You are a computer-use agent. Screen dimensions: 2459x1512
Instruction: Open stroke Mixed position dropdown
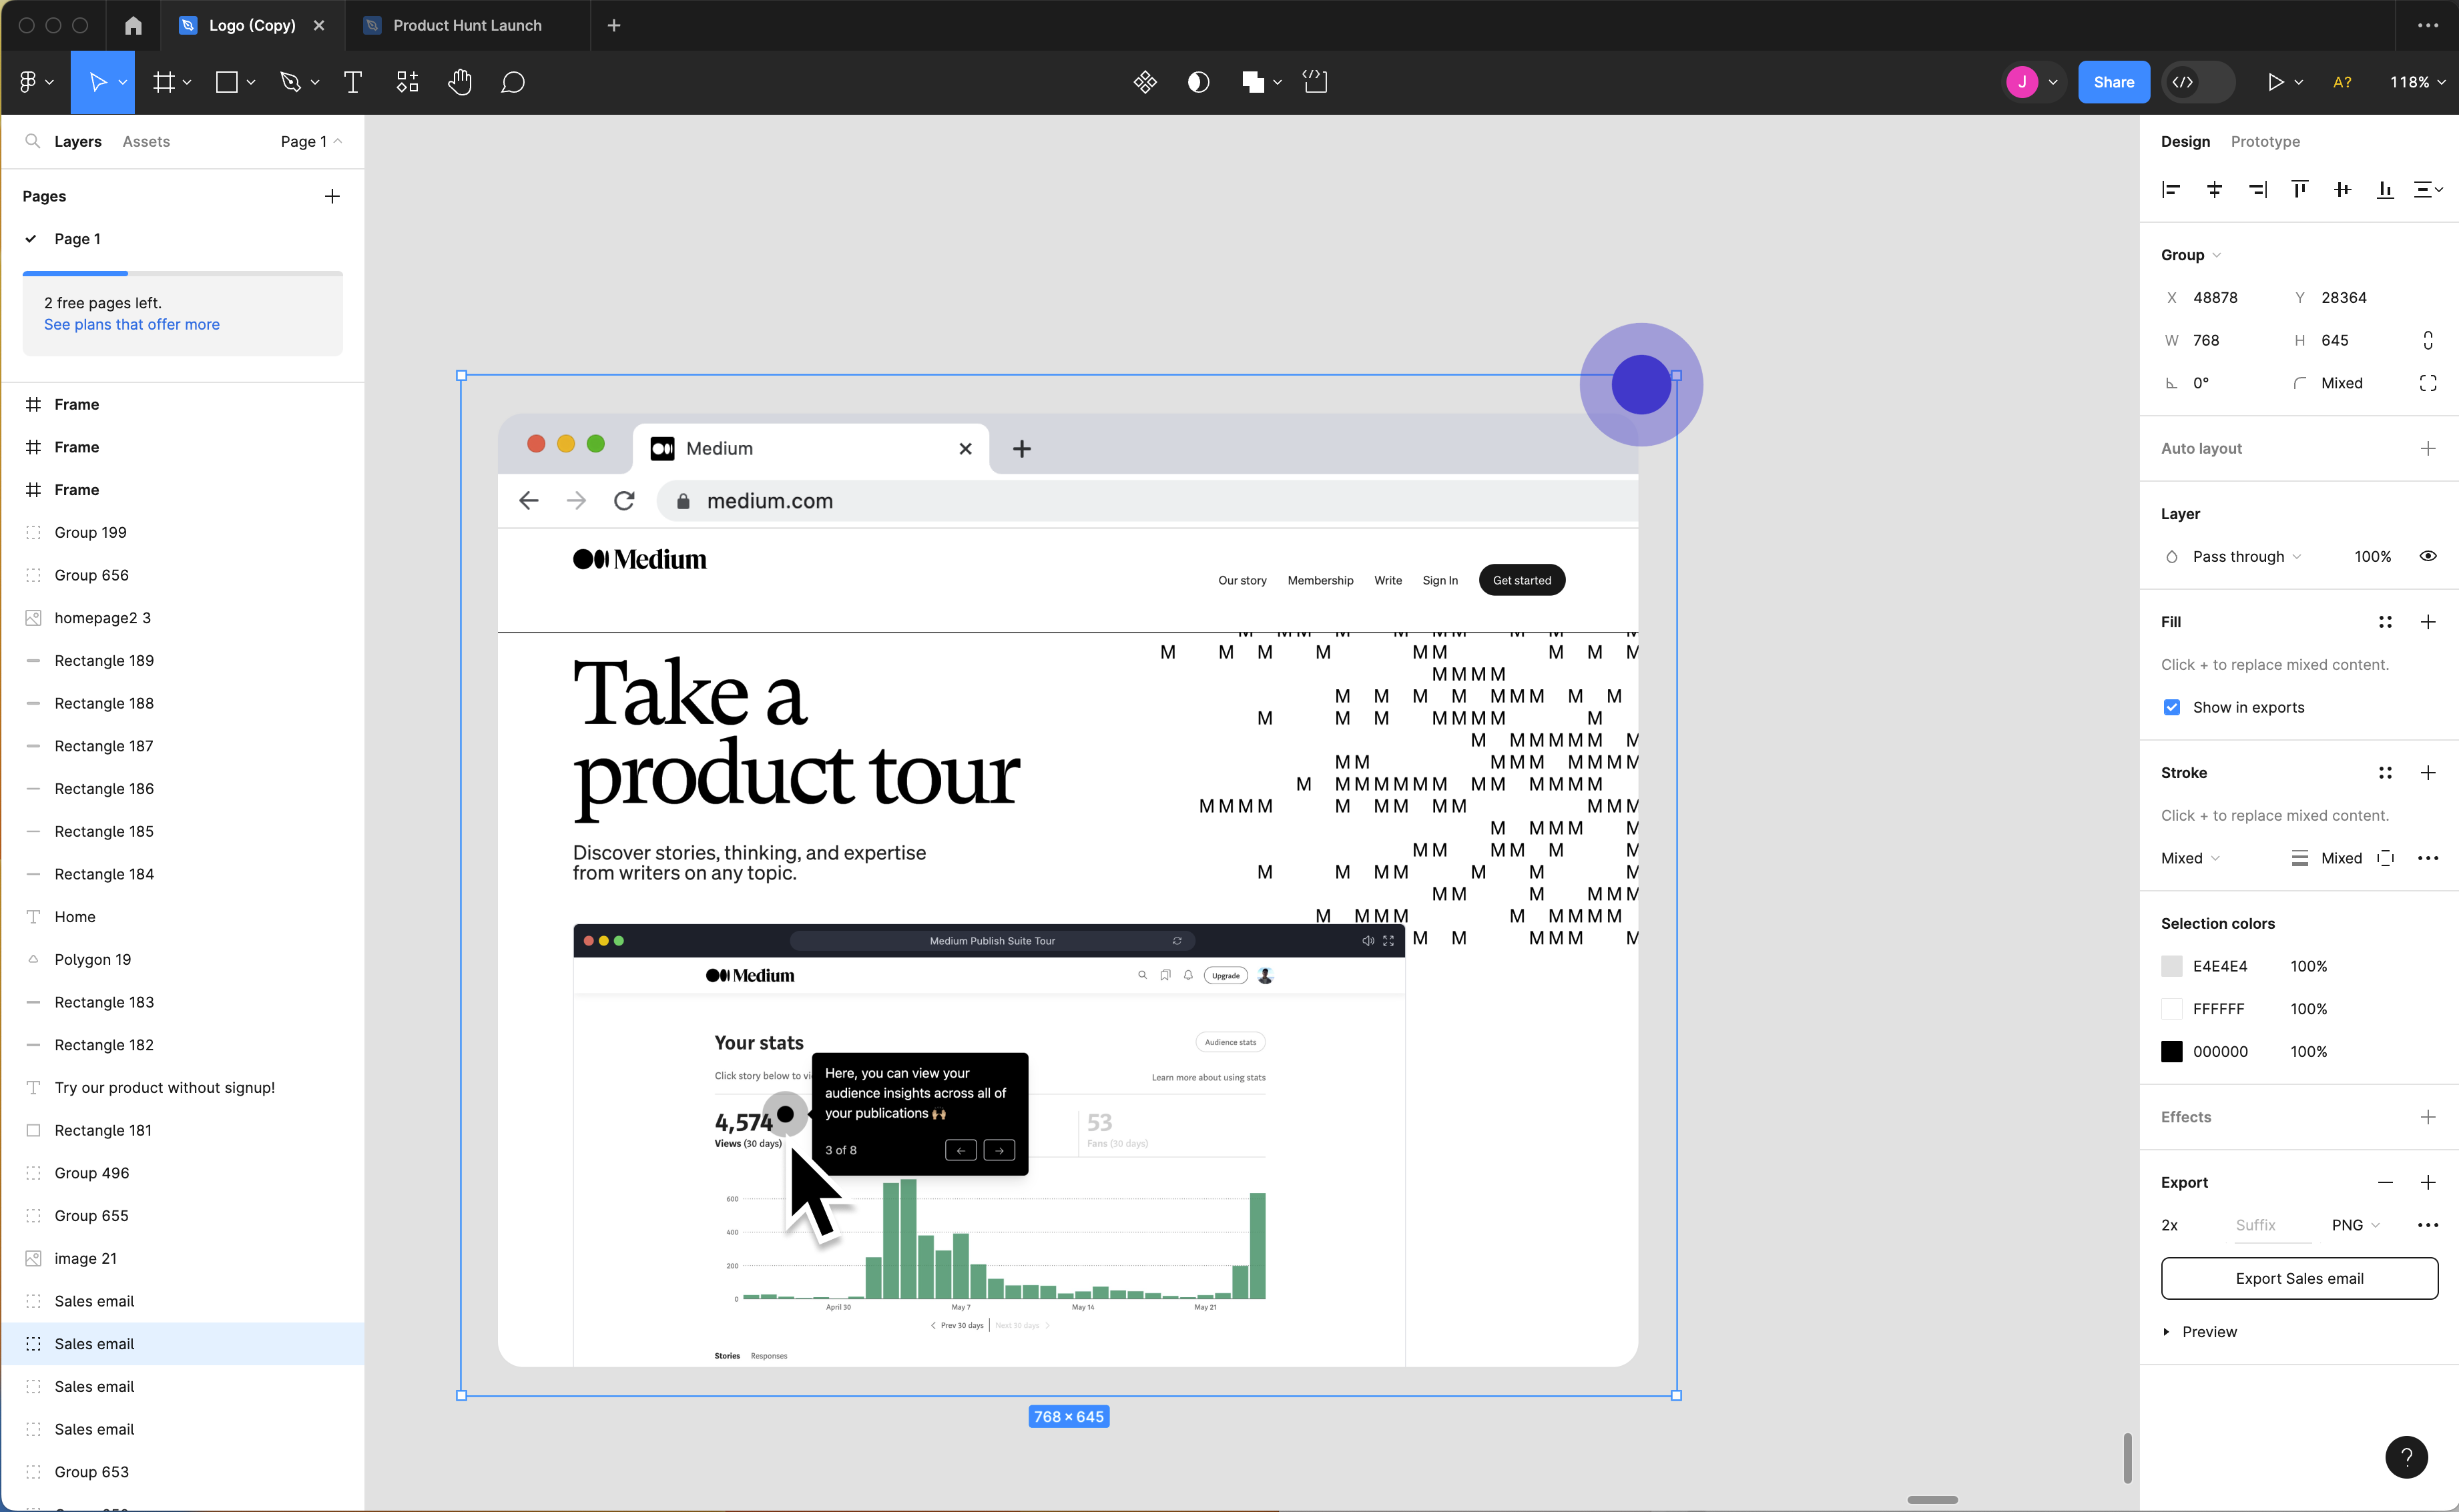pyautogui.click(x=2191, y=858)
